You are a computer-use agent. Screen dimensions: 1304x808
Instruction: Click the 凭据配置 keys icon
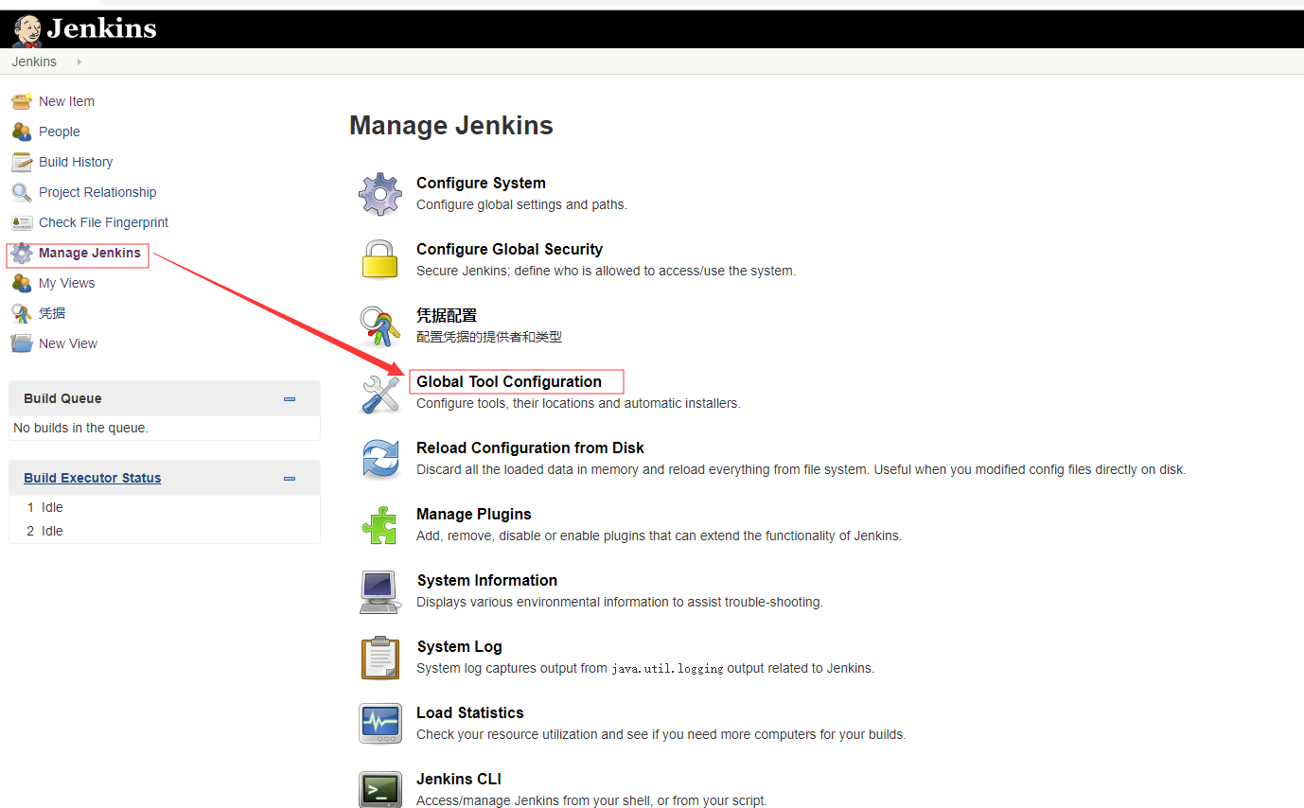point(380,326)
